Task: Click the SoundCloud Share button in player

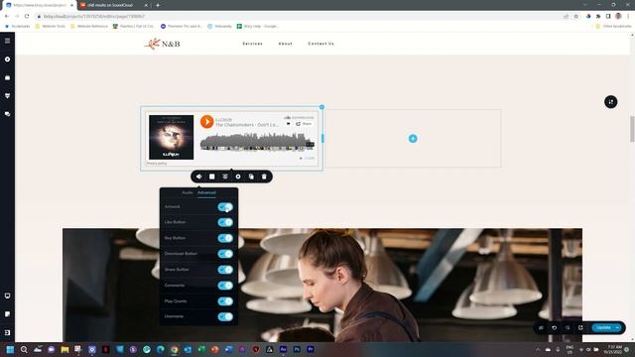Action: [304, 124]
